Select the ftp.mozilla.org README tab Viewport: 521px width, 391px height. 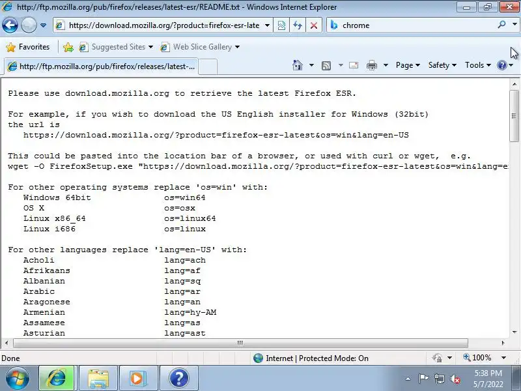click(102, 66)
